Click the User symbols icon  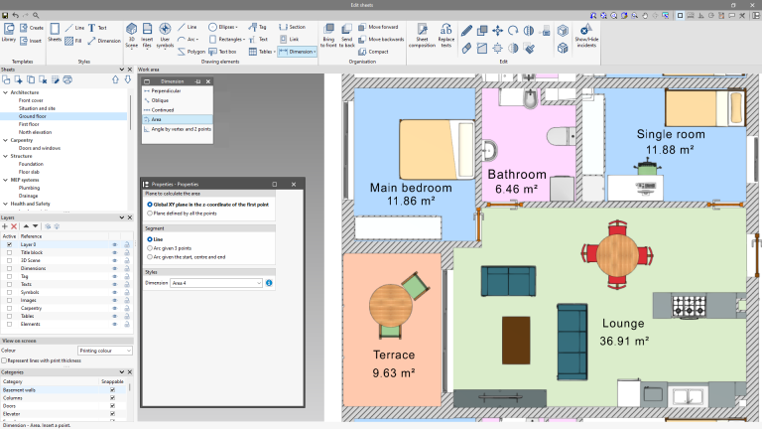click(165, 35)
